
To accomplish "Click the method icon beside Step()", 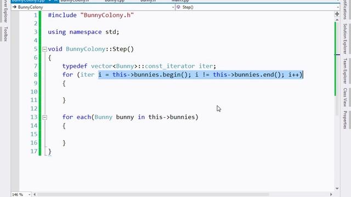I will click(178, 7).
